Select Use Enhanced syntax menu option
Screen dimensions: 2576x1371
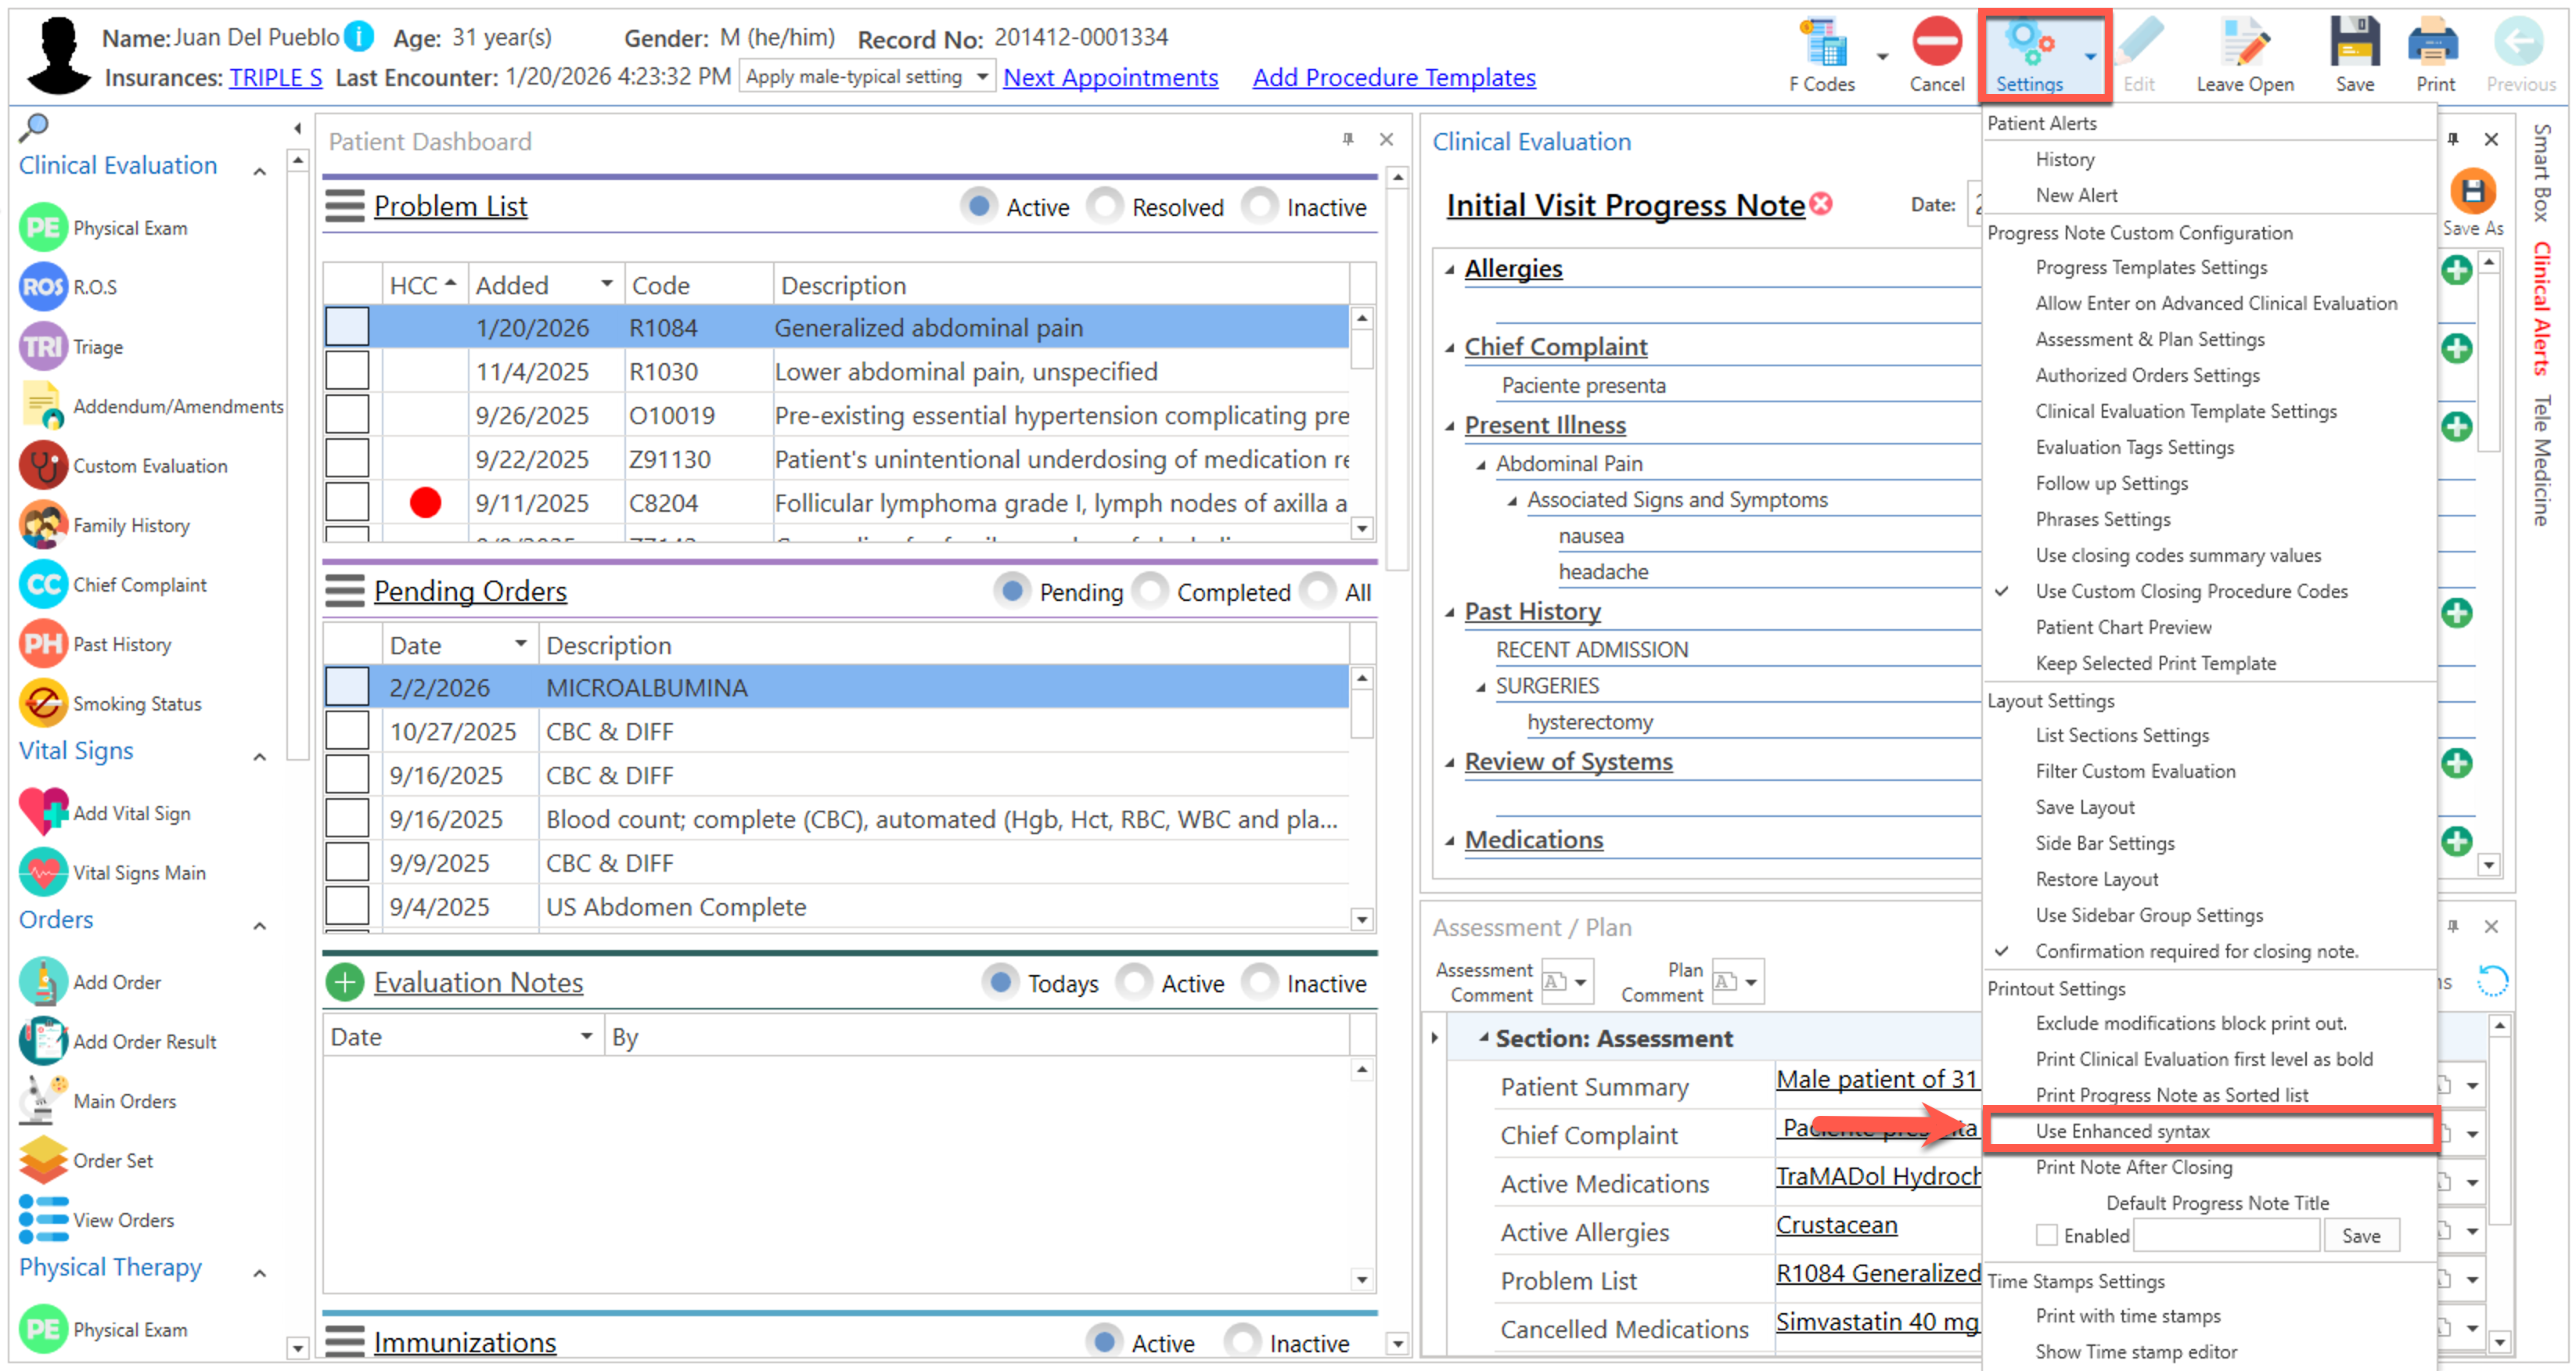coord(2122,1131)
